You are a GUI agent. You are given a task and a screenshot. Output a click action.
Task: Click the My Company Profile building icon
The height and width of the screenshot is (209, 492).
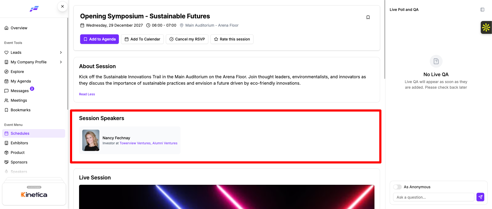pos(6,62)
